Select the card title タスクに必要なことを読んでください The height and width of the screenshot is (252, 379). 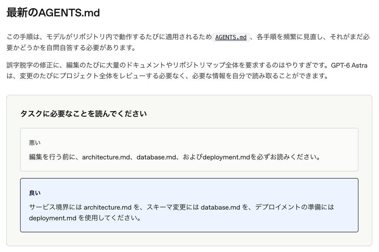pos(84,114)
